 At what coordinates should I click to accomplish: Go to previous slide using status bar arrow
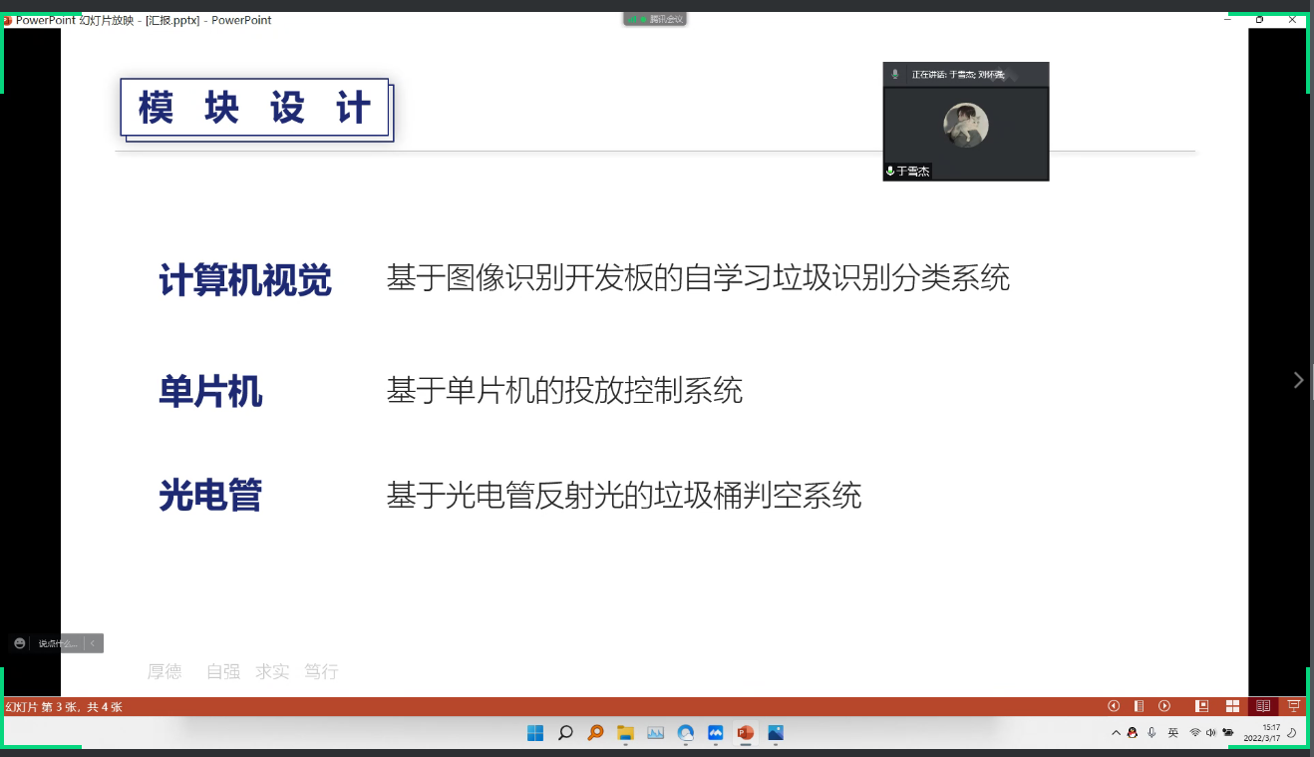1114,706
